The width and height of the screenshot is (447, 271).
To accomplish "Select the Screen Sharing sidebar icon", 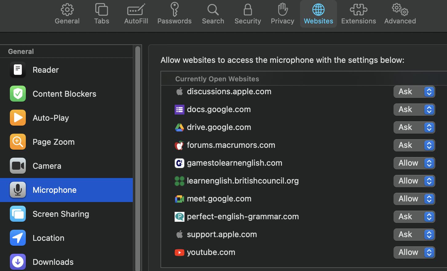I will point(18,214).
